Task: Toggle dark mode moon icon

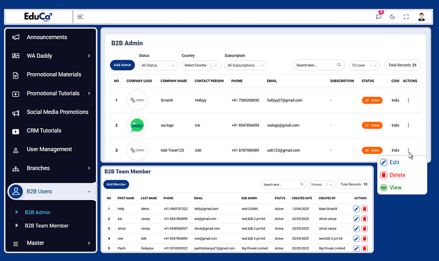Action: click(x=392, y=17)
